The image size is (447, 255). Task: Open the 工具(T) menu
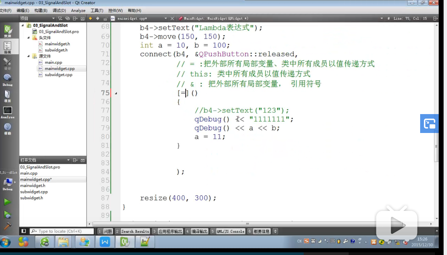97,10
